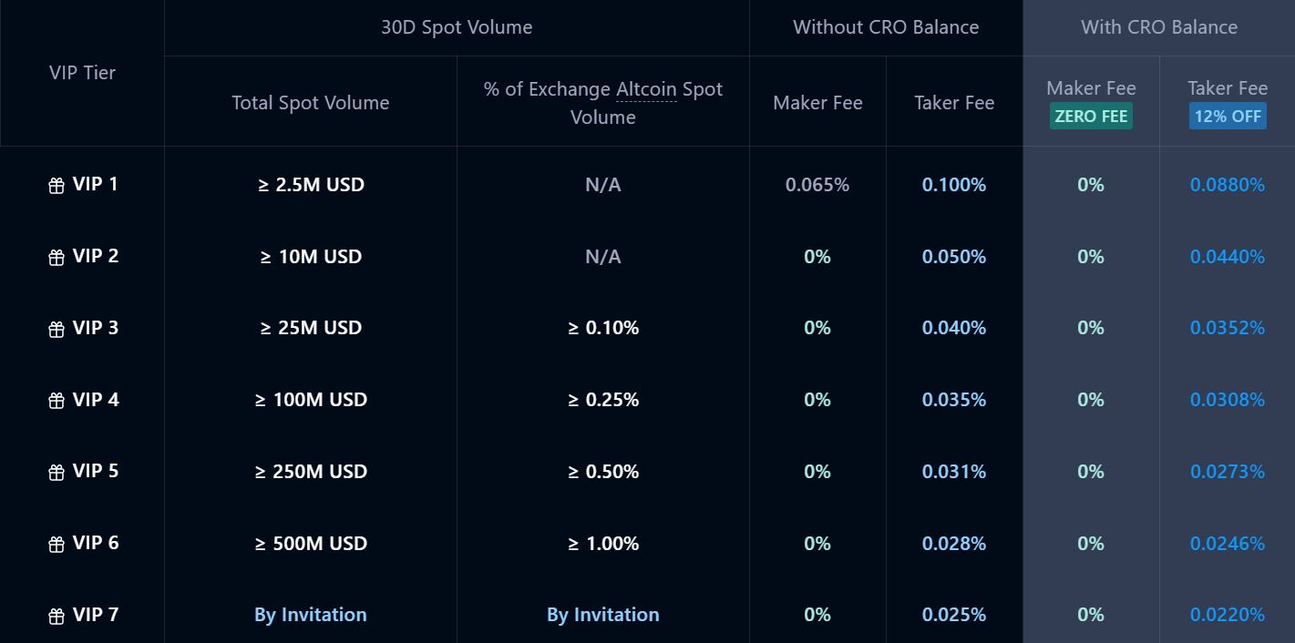Click the 0.0880% taker fee for VIP 1

pos(1227,185)
